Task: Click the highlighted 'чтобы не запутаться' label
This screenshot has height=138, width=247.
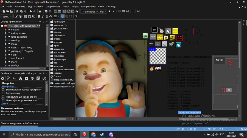Action: click(190, 112)
